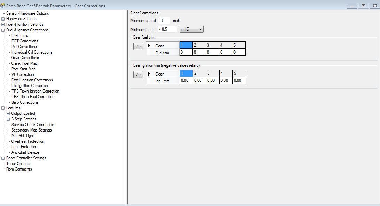Click the Minimum load value field
The height and width of the screenshot is (206, 380).
(x=167, y=29)
